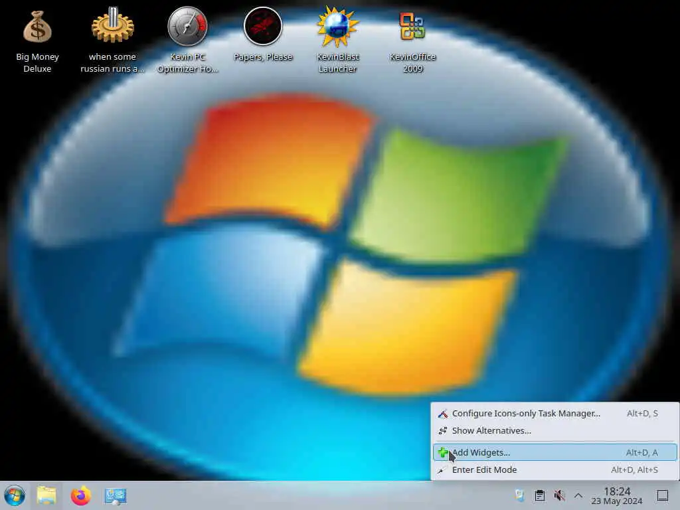Open the blue tray icon left of clipboard
The height and width of the screenshot is (510, 680).
coord(519,495)
